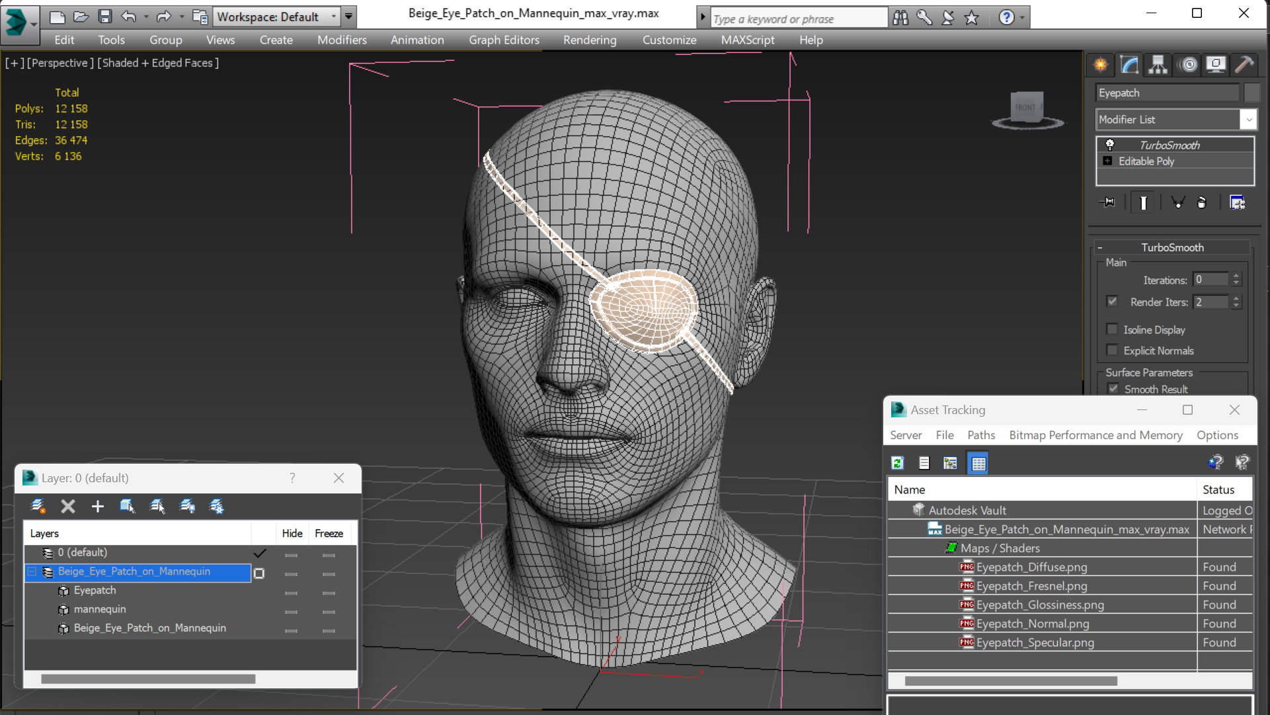Viewport: 1270px width, 715px height.
Task: Open the Utilities hammer panel tab
Action: tap(1244, 64)
